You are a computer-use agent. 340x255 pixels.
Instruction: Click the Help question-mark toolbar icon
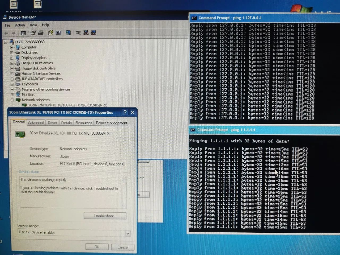pyautogui.click(x=50, y=33)
